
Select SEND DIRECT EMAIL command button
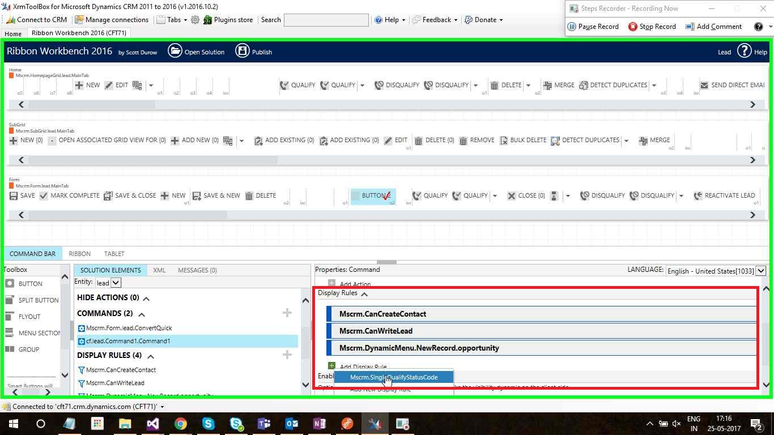[732, 85]
